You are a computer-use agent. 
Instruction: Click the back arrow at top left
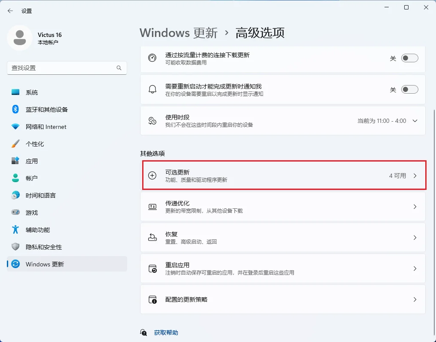pyautogui.click(x=9, y=11)
